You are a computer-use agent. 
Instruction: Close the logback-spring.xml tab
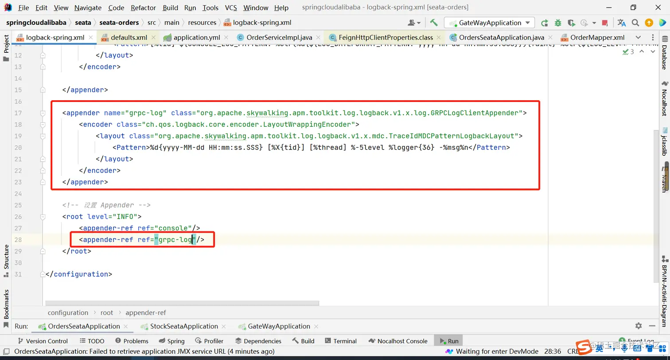pos(91,38)
